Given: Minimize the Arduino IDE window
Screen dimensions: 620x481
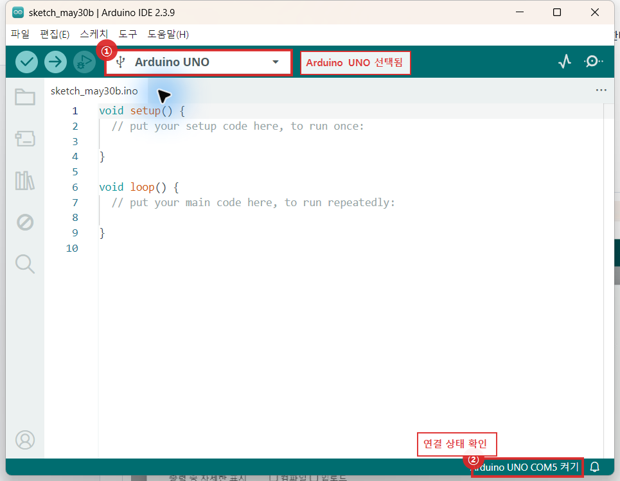Looking at the screenshot, I should (x=520, y=12).
